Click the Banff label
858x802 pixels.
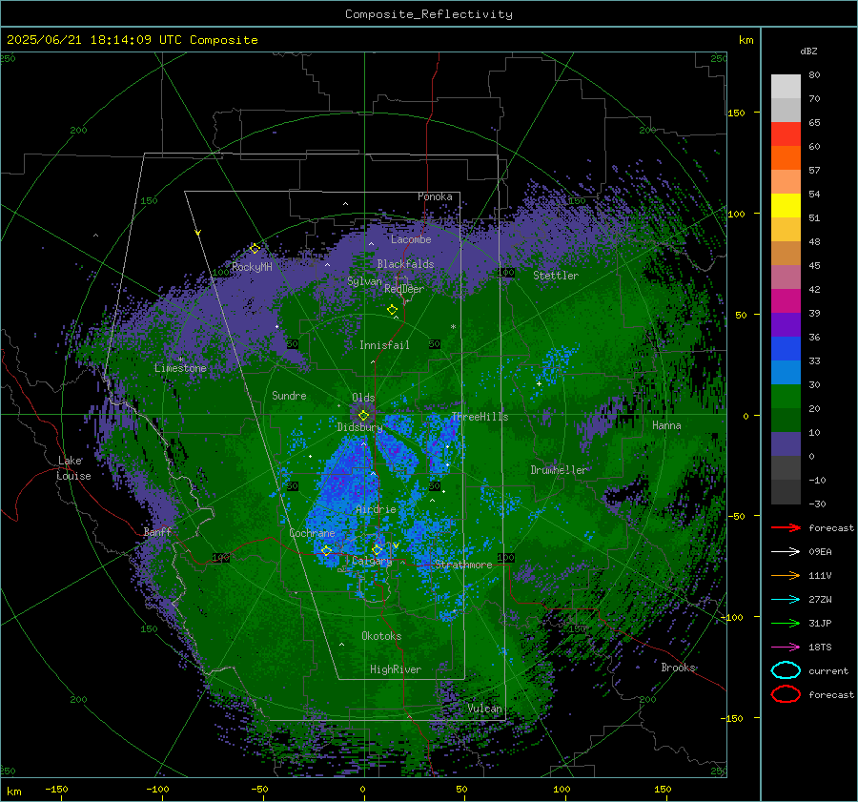coord(157,531)
